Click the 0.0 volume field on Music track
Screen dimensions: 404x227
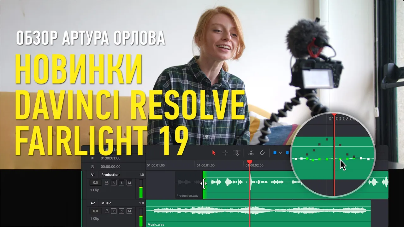pyautogui.click(x=96, y=211)
